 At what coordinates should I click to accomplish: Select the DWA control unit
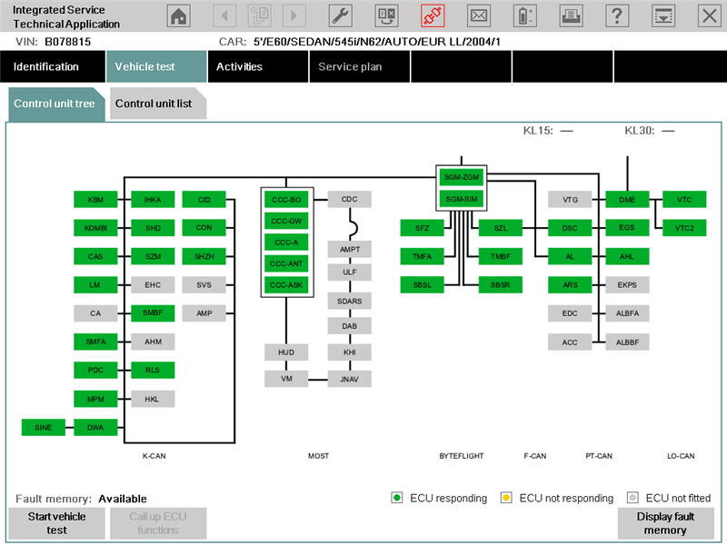pos(95,427)
